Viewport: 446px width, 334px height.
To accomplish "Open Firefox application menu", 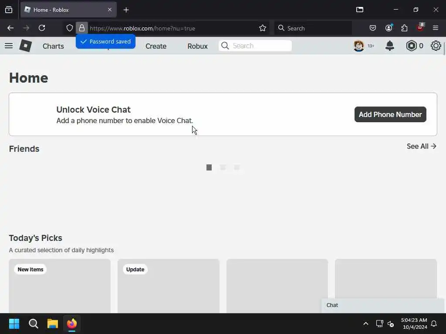I will pos(436,28).
